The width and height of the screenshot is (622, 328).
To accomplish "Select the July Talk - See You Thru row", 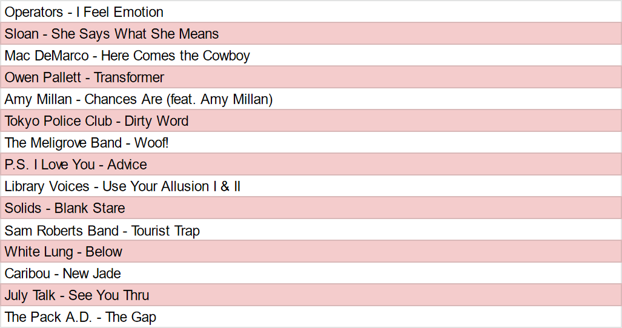I will (x=77, y=295).
